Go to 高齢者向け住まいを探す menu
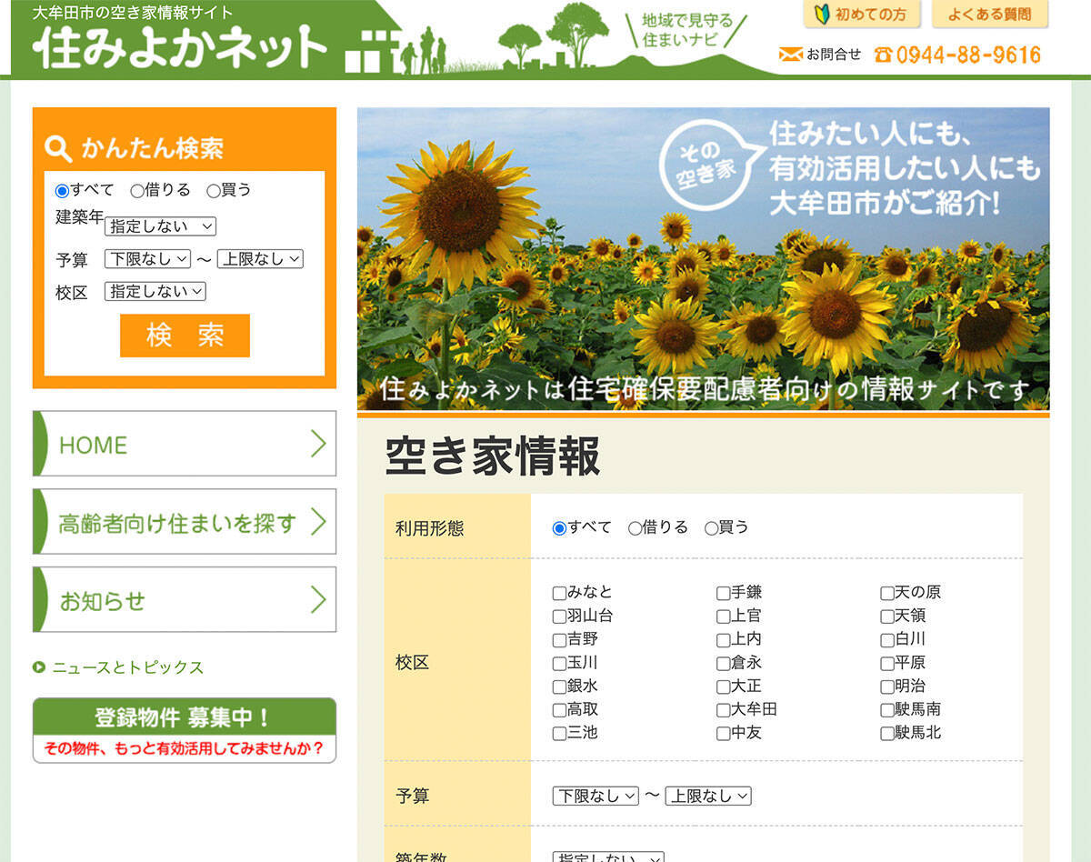The image size is (1091, 862). 184,522
